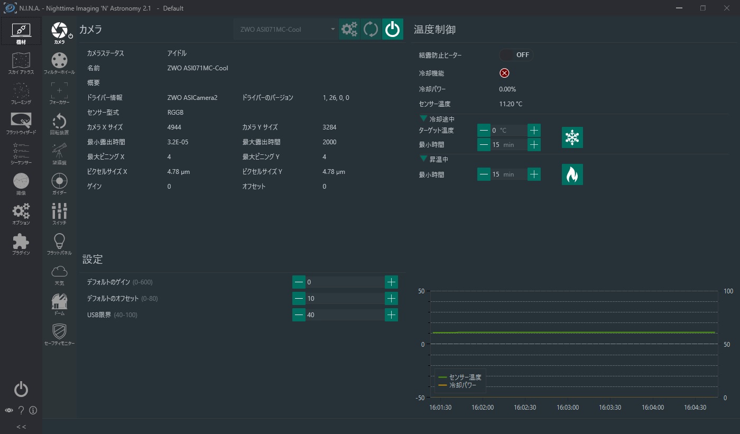Screen dimensions: 740x434
Task: Decrease USB限界 USB limit
Action: (299, 315)
